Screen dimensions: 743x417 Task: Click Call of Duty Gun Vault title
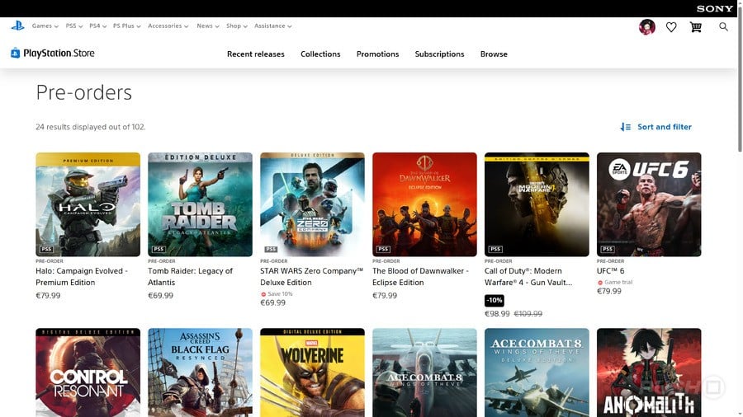(x=528, y=277)
